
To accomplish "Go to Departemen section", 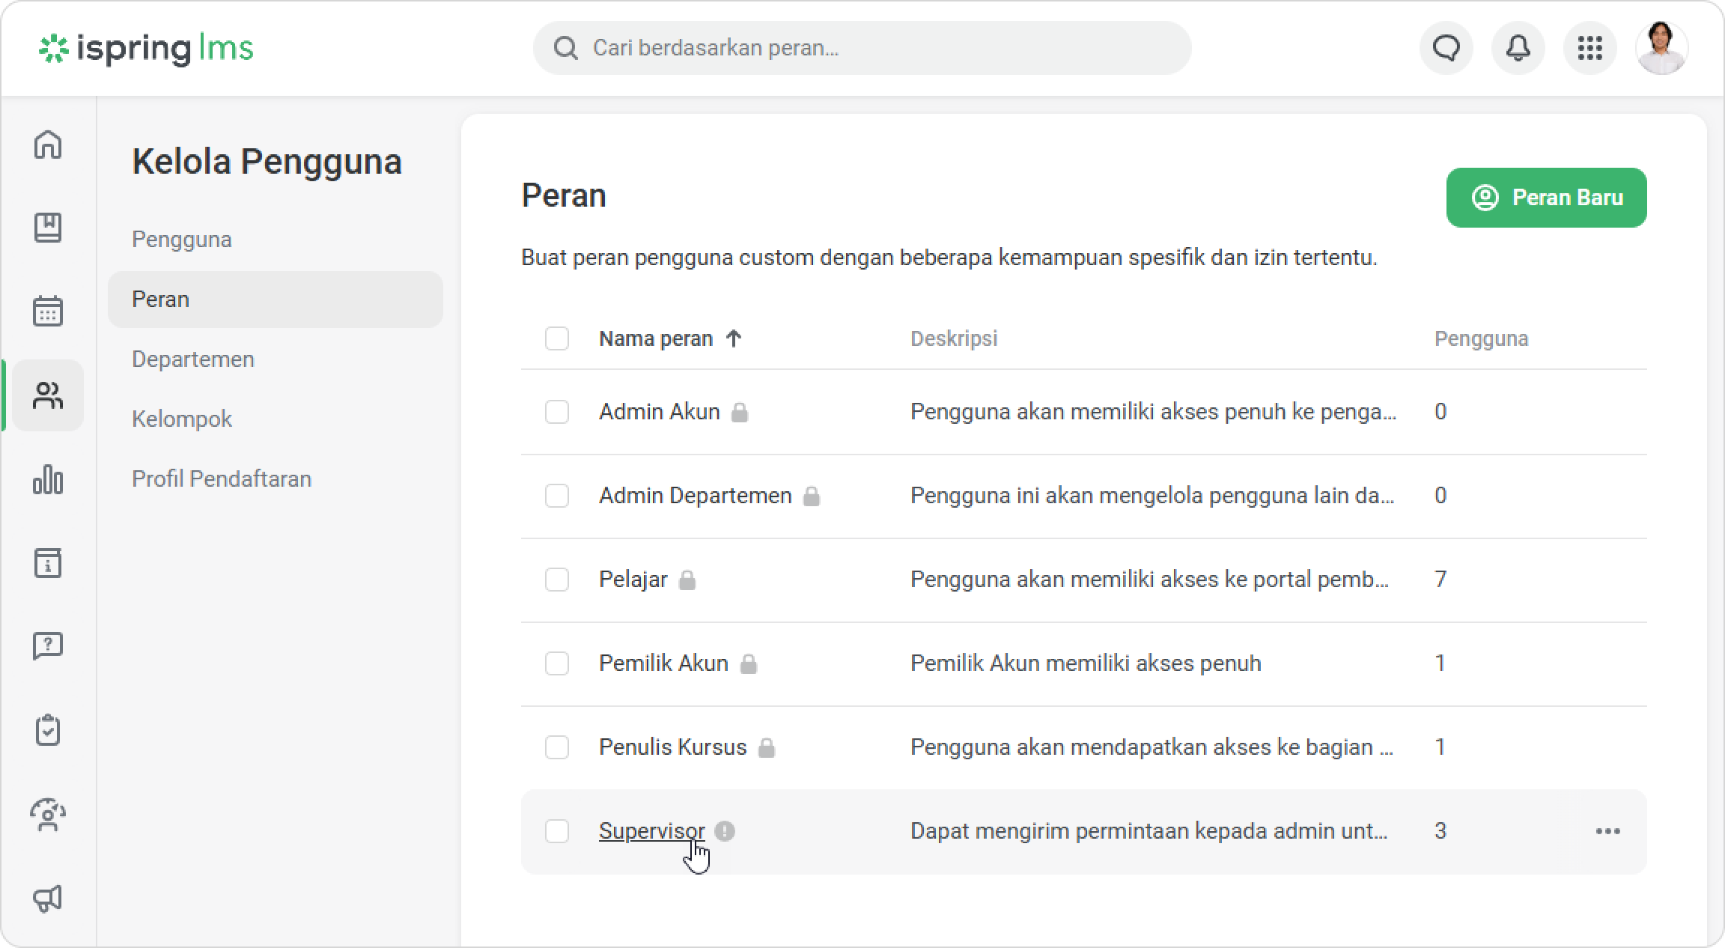I will (x=193, y=359).
